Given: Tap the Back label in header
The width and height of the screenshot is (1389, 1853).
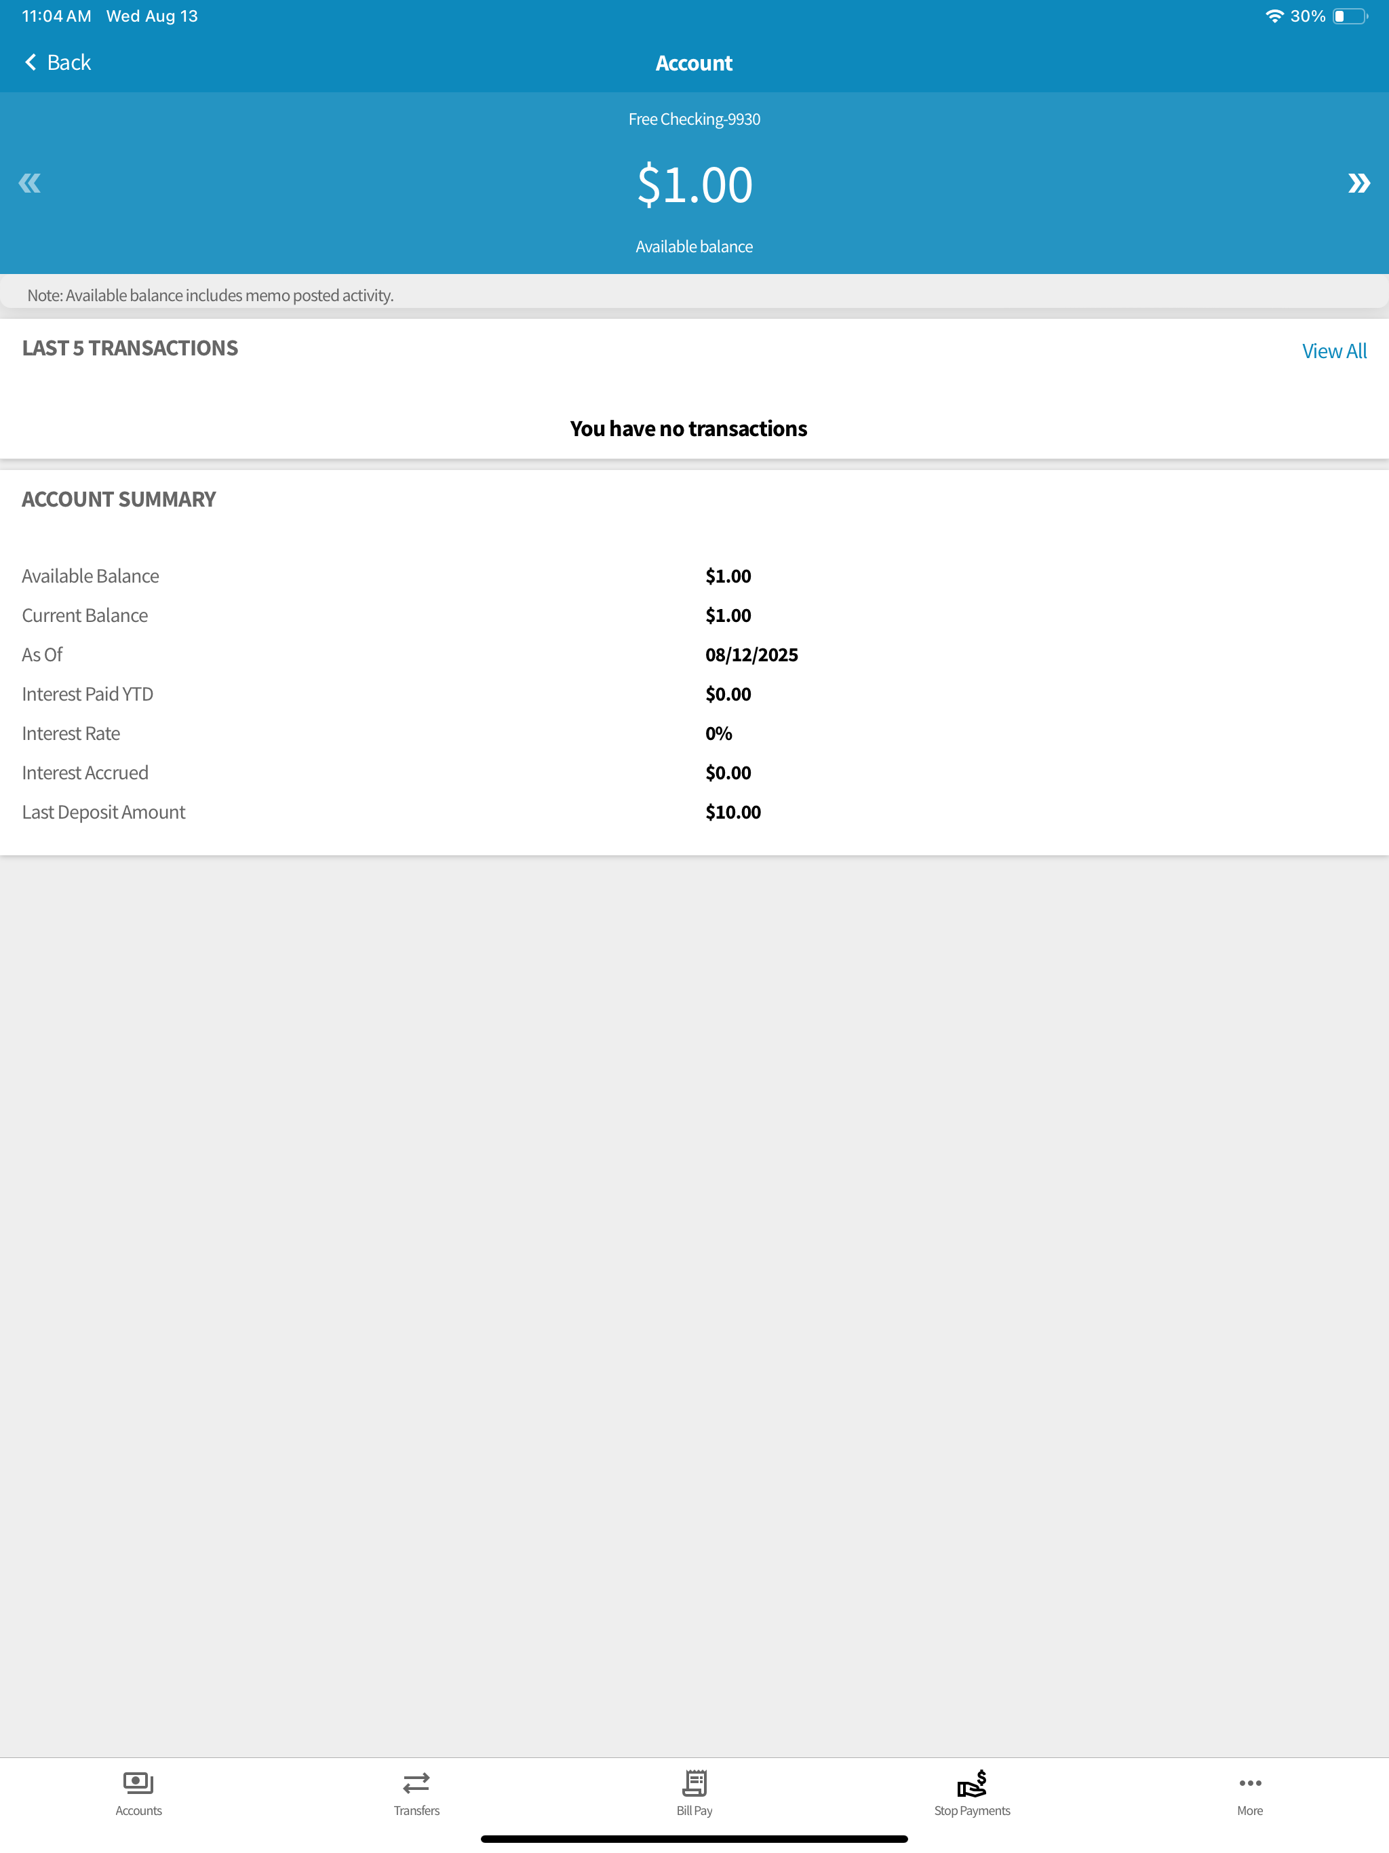Looking at the screenshot, I should pyautogui.click(x=69, y=62).
